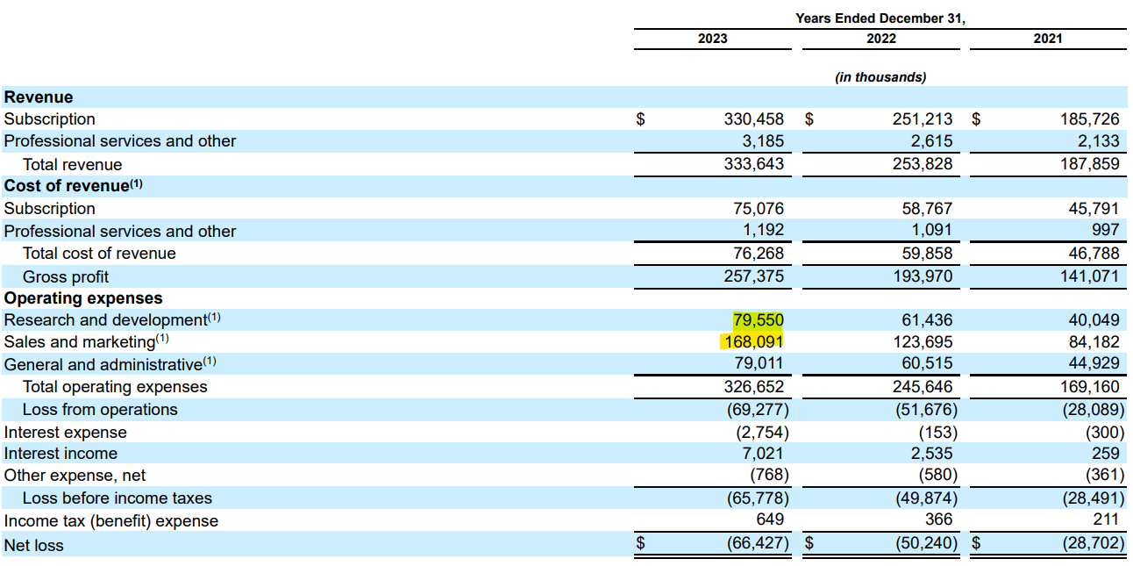
Task: Click the 2023 Subscription revenue value 330,458
Action: [x=752, y=119]
